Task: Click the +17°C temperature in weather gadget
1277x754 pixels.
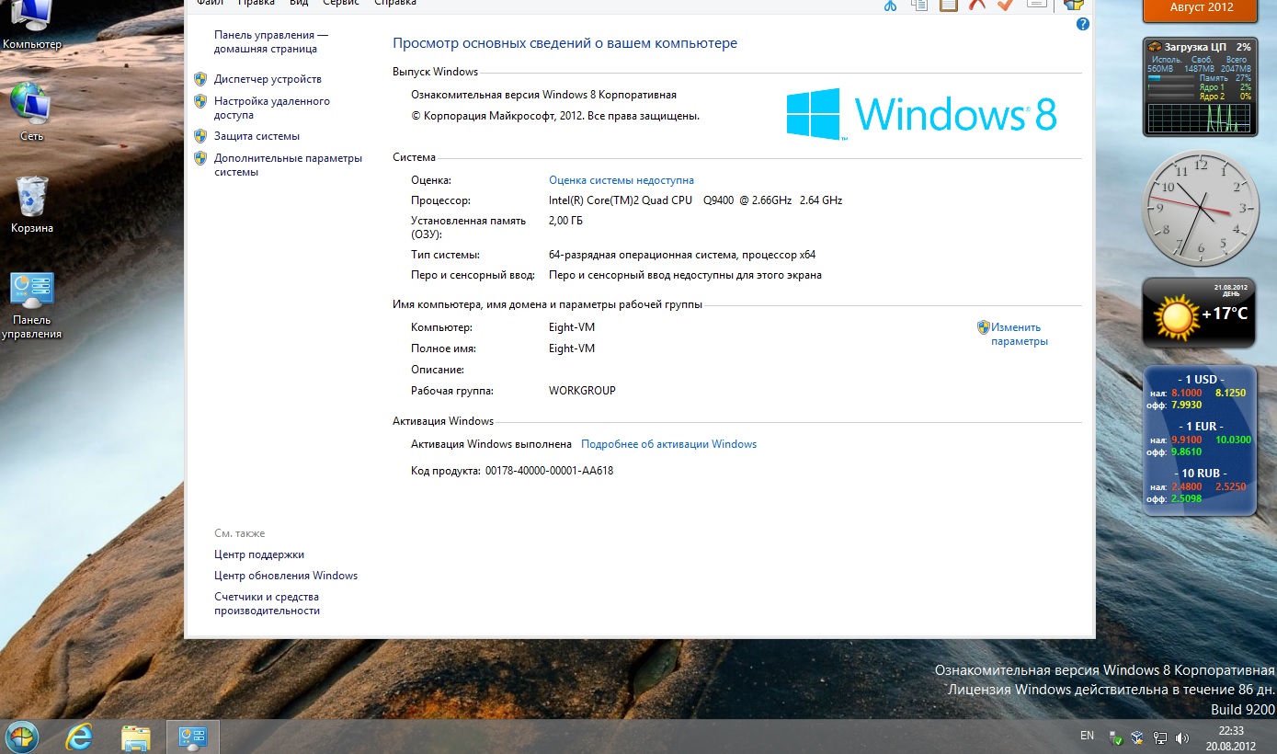Action: point(1225,314)
